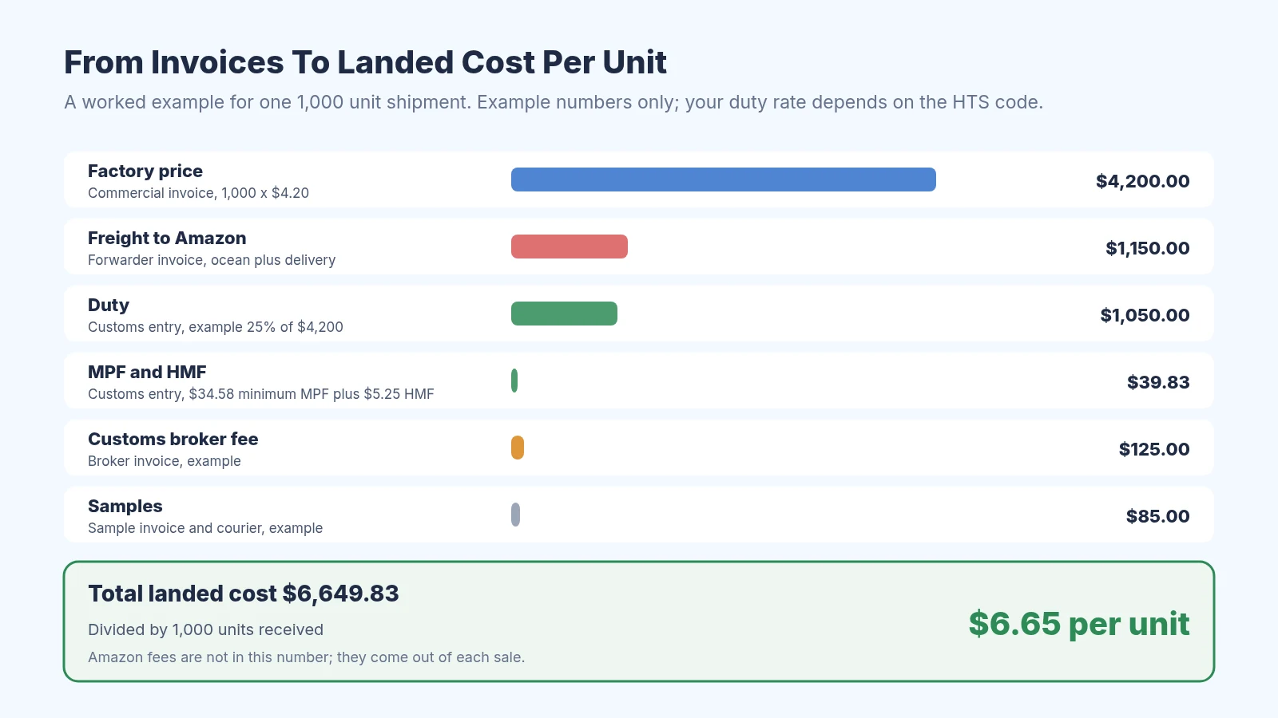Click the red Freight to Amazon bar
Screen dimensions: 1278x718
(x=570, y=247)
